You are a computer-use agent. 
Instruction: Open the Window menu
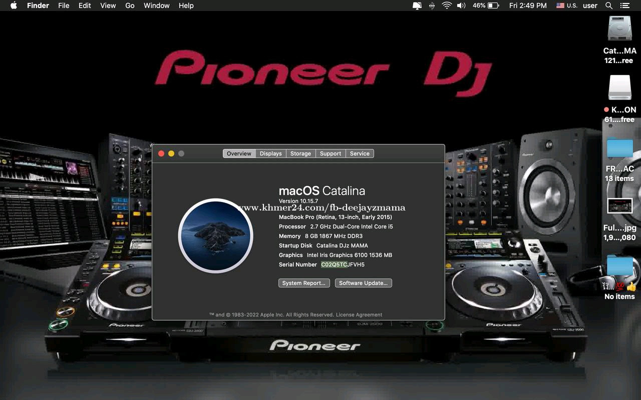pos(157,5)
